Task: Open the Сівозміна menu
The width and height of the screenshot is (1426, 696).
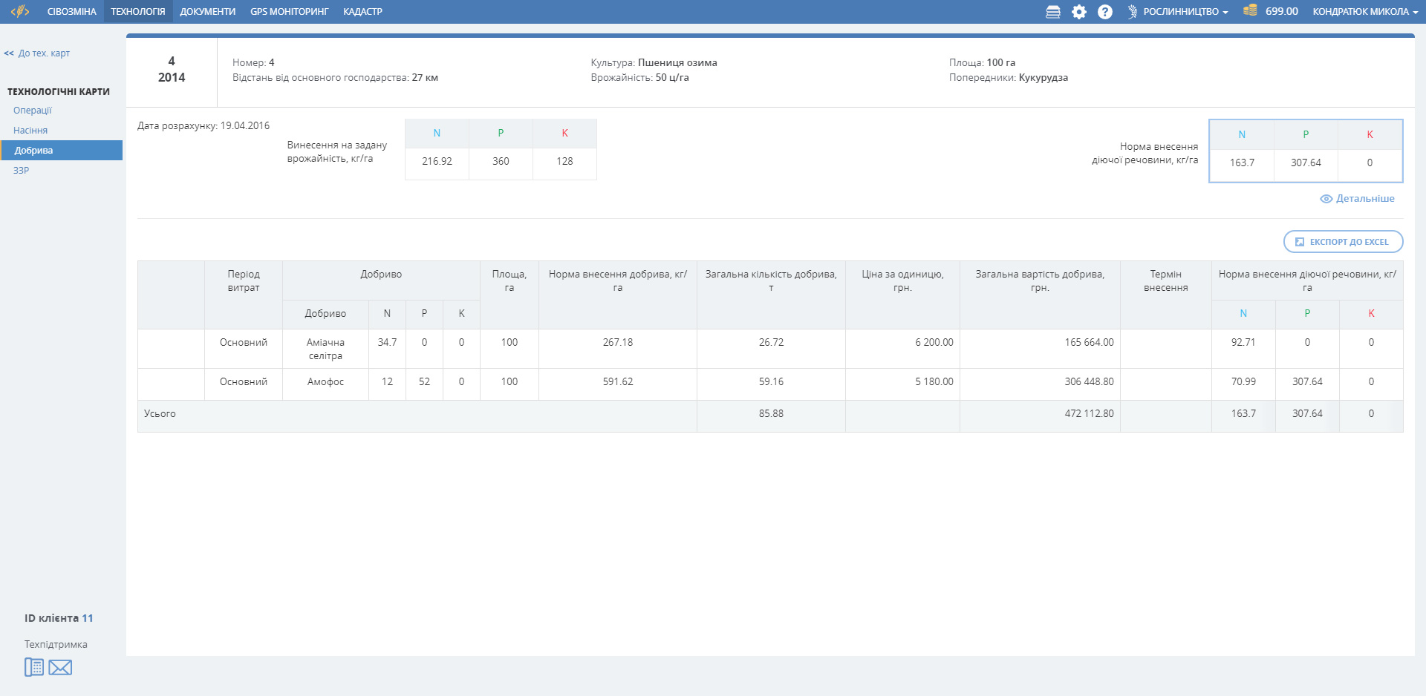Action: 71,12
